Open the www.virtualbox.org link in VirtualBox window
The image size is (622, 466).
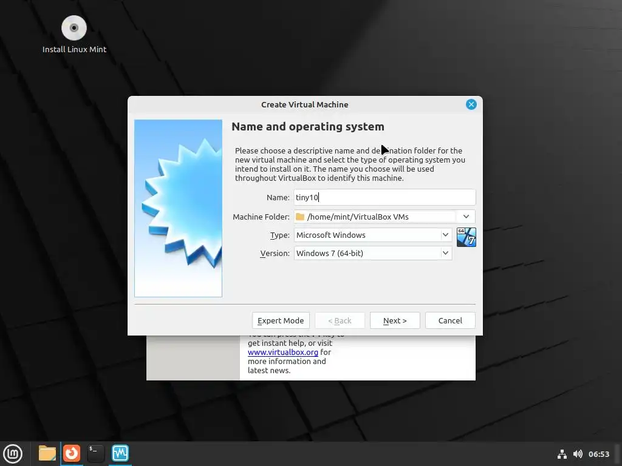point(283,353)
